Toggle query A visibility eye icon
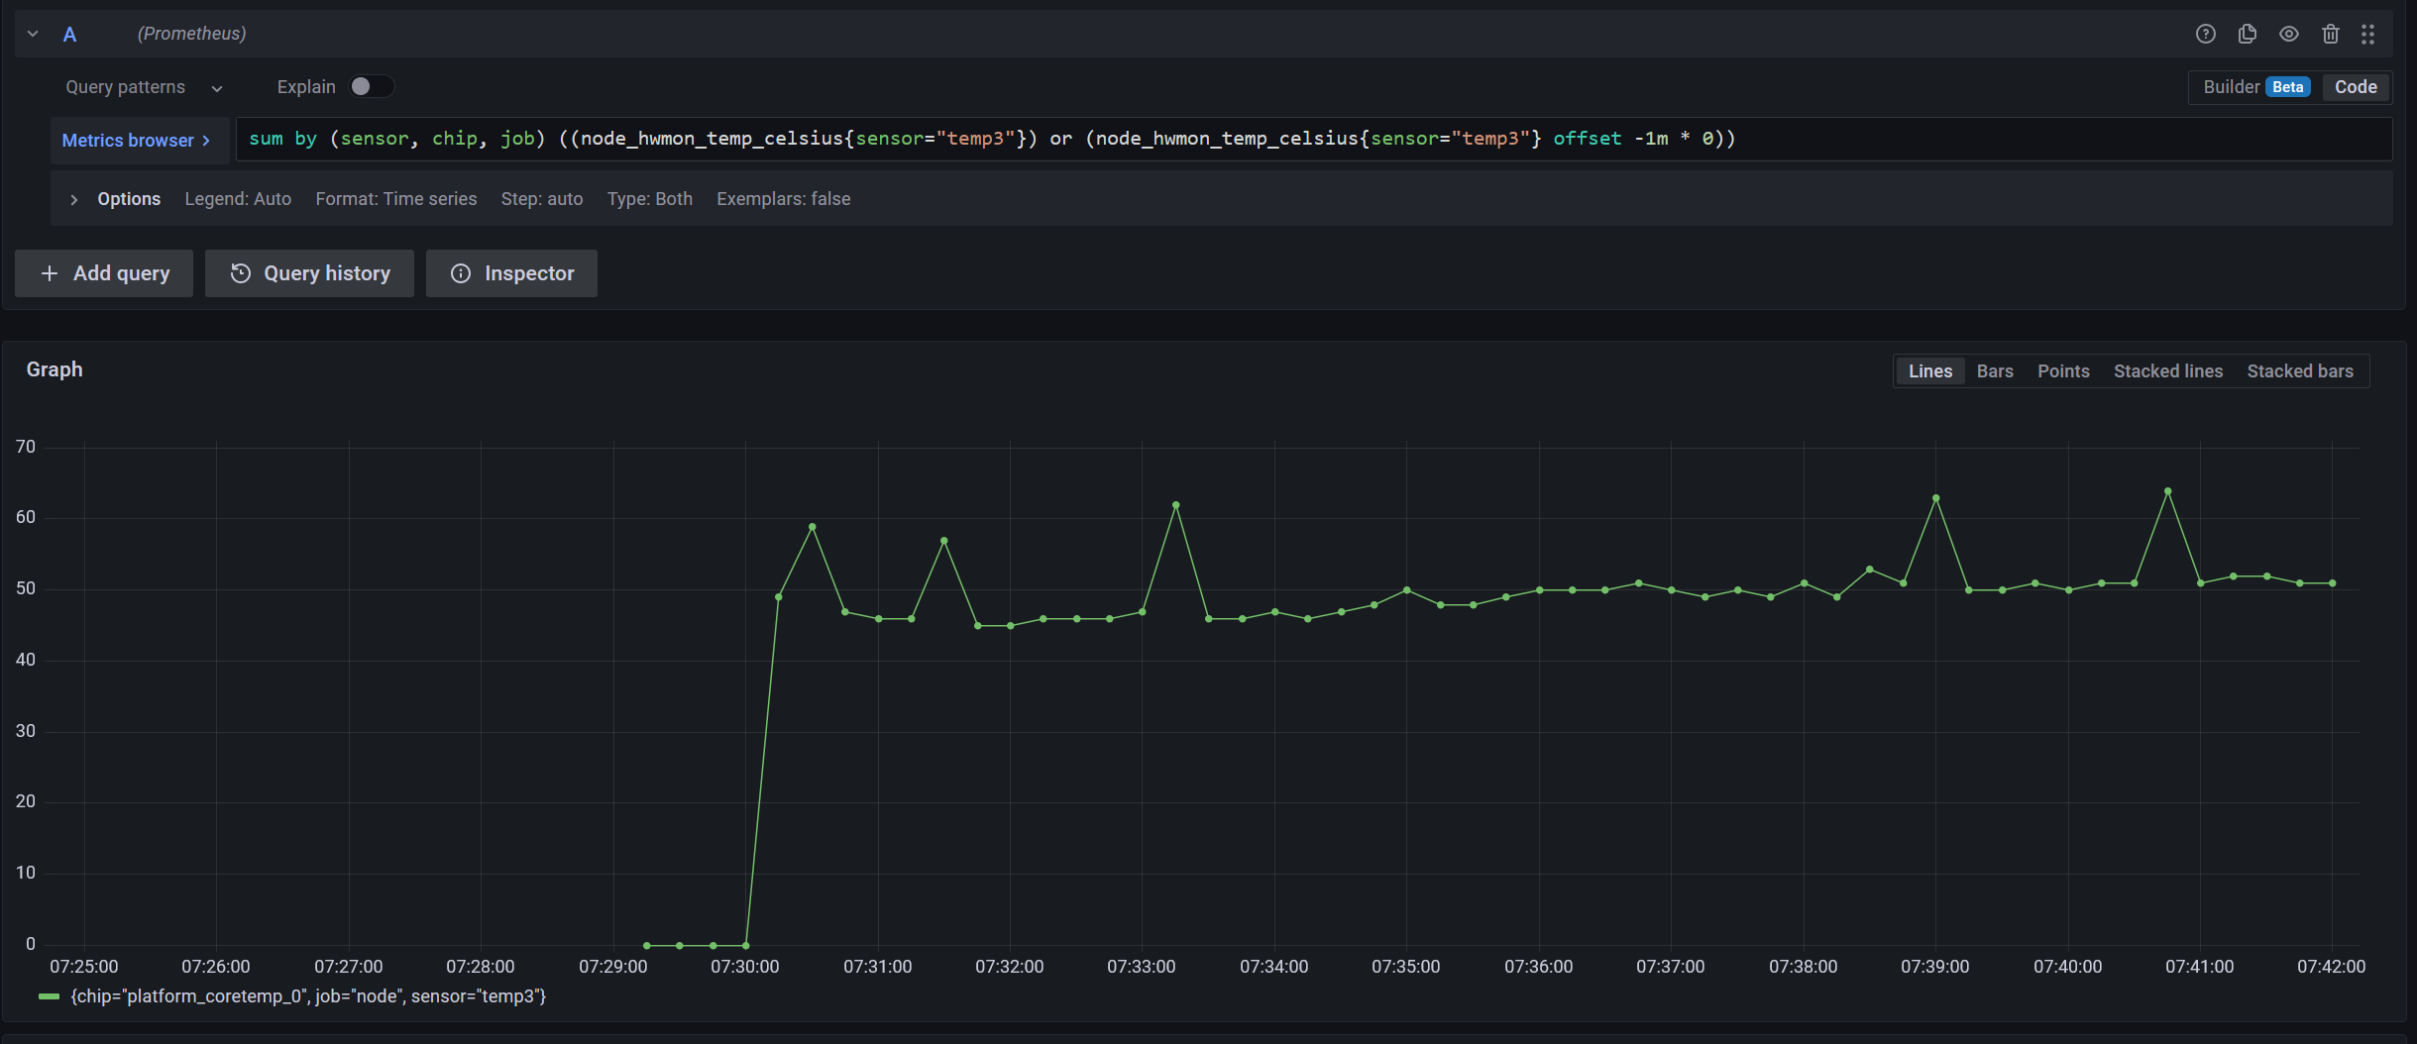The image size is (2417, 1044). pyautogui.click(x=2288, y=34)
